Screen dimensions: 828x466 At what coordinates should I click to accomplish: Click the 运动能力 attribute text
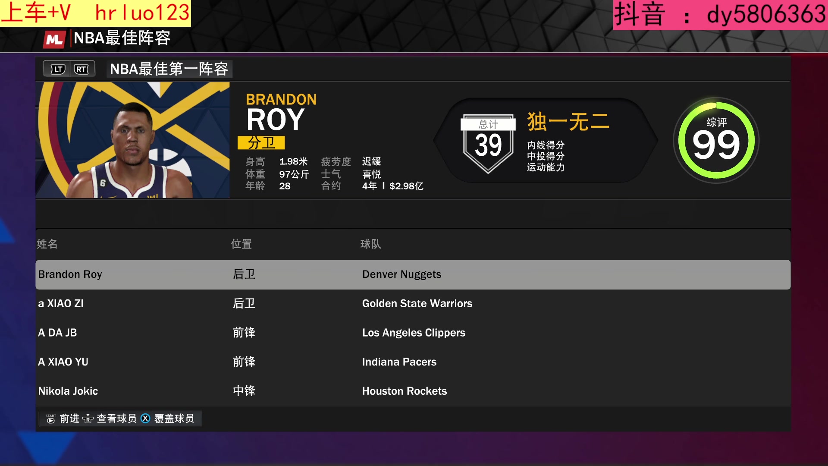coord(546,167)
